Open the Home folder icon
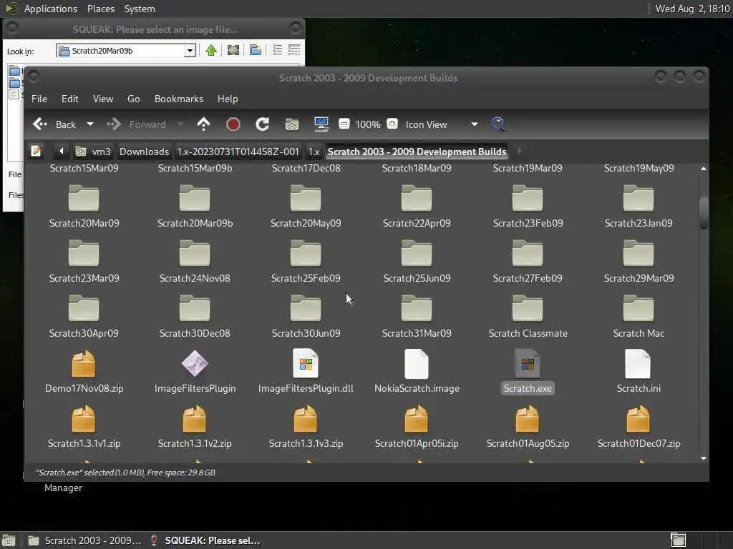The image size is (733, 549). click(292, 124)
